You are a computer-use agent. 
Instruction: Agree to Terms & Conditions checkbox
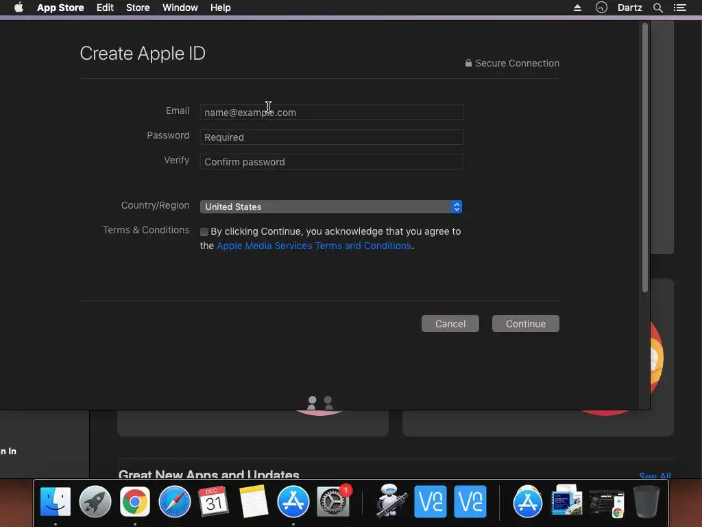204,232
